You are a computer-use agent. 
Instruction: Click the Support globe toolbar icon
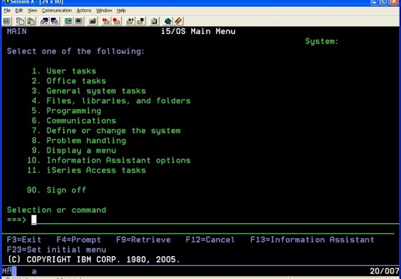[167, 21]
